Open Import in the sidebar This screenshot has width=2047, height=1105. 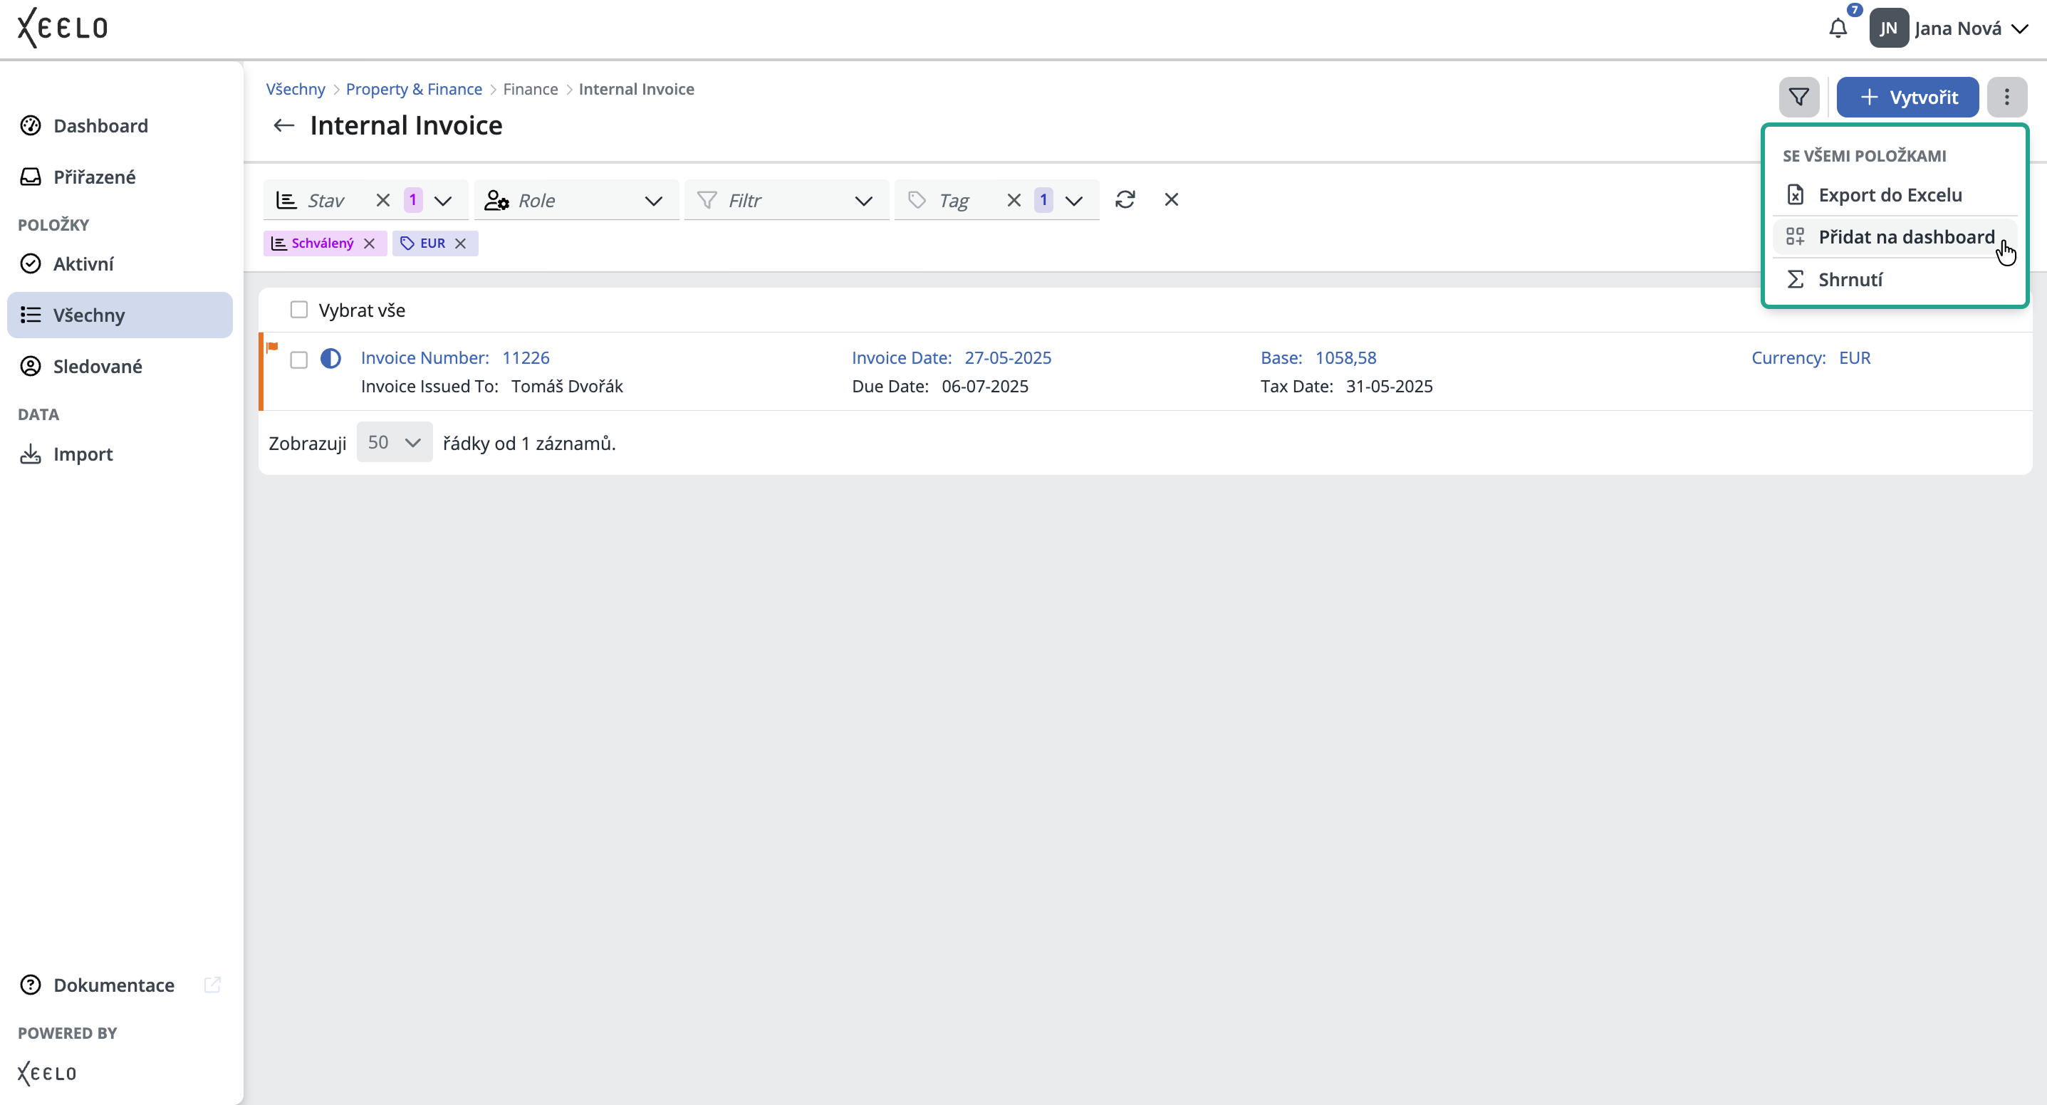[120, 454]
